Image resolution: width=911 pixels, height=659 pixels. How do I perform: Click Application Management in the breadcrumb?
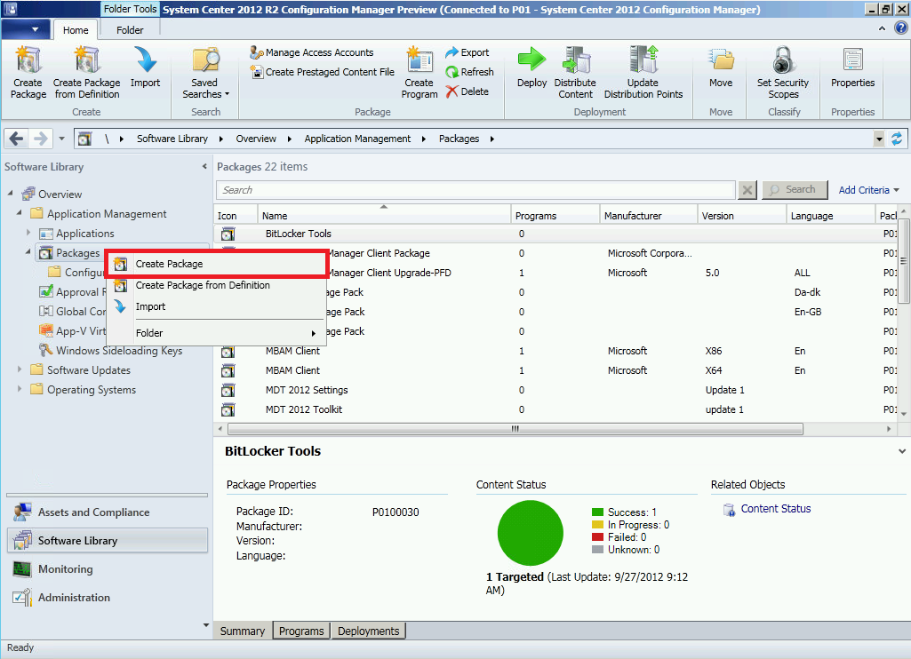[357, 139]
